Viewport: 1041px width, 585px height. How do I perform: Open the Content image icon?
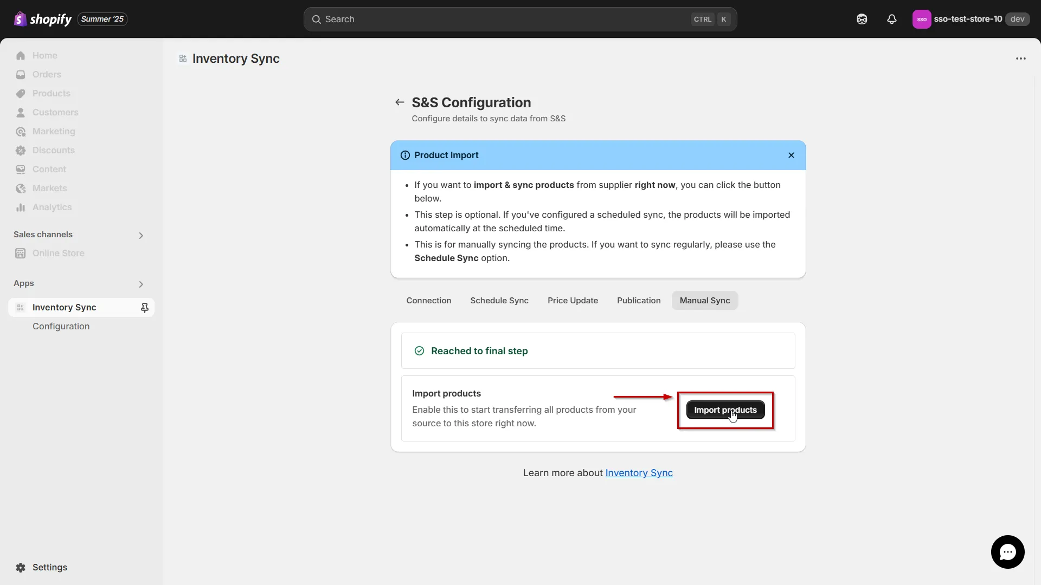[x=21, y=170]
